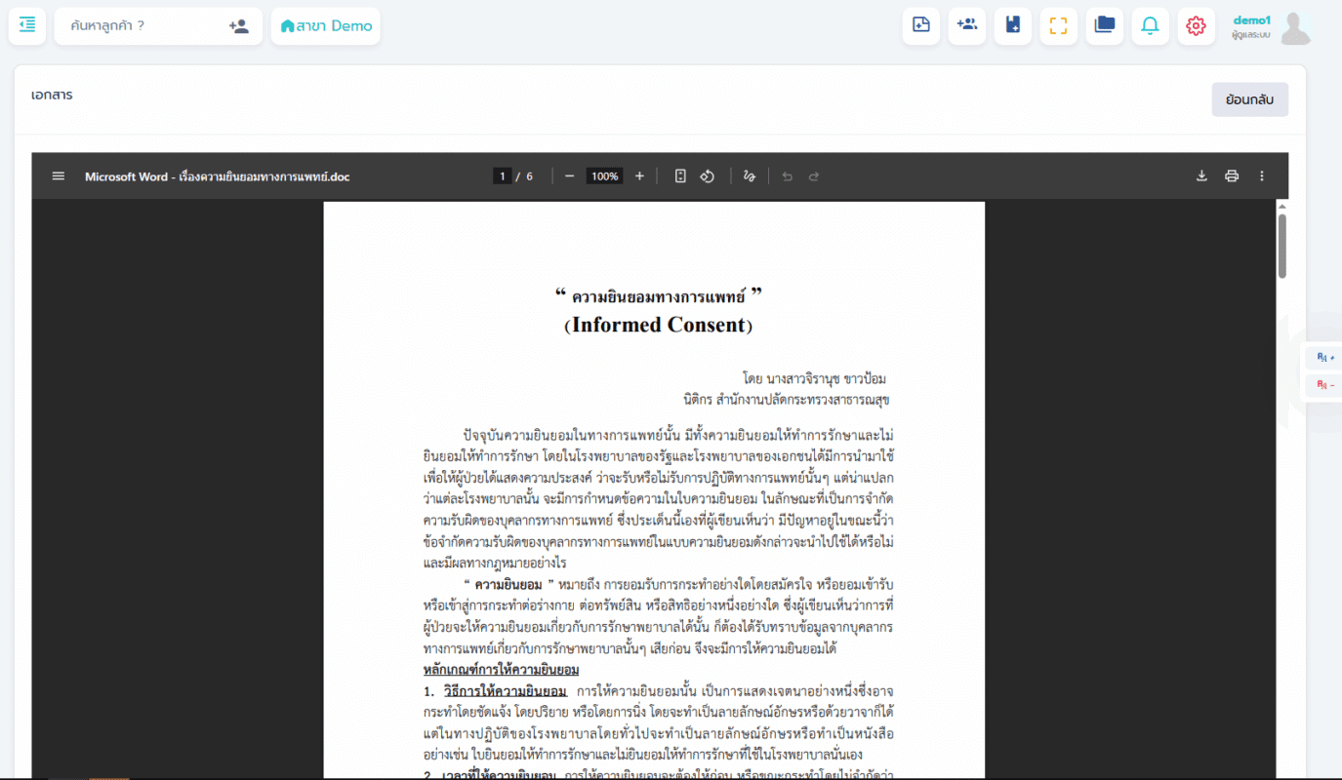This screenshot has width=1342, height=780.
Task: Click the หลักเกณฑ์การให้ความยินยอม heading
Action: 501,669
